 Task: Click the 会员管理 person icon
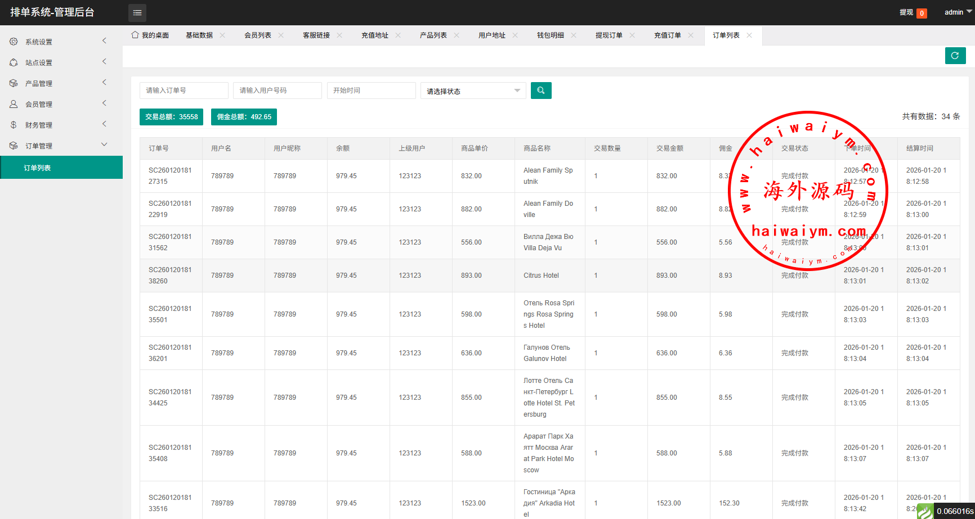[14, 104]
